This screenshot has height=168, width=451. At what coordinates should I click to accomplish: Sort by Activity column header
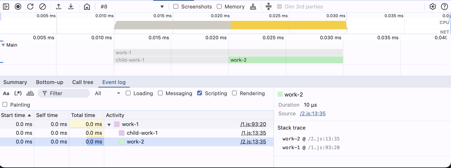189,115
